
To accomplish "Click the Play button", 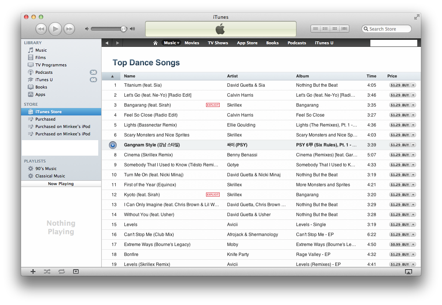I will pyautogui.click(x=55, y=29).
